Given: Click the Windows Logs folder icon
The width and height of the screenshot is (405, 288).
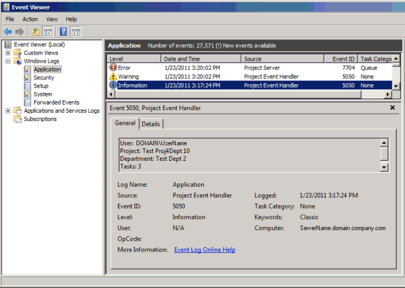Looking at the screenshot, I should (18, 61).
